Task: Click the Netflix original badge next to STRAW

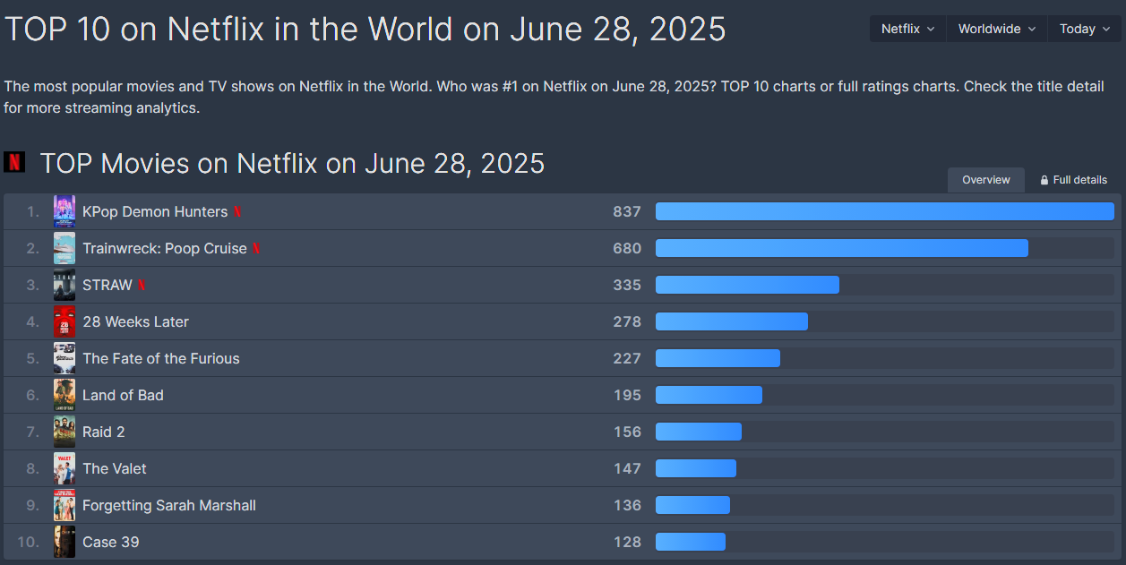Action: pyautogui.click(x=142, y=286)
